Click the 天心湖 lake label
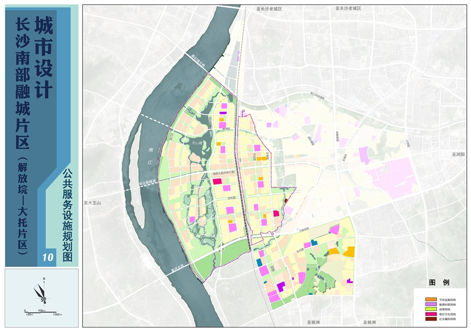 pos(197,143)
